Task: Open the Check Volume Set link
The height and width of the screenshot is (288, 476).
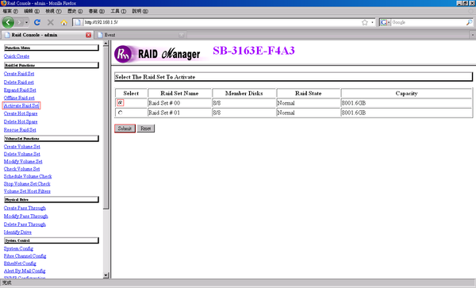Action: pos(21,169)
